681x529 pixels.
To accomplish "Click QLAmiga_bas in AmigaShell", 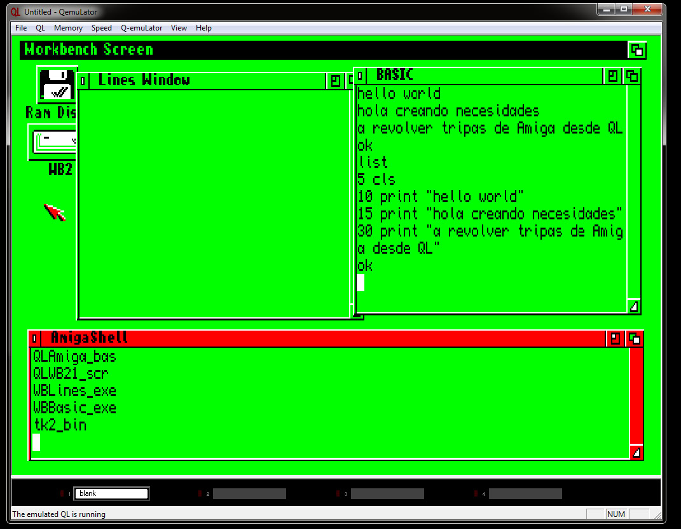I will point(74,357).
